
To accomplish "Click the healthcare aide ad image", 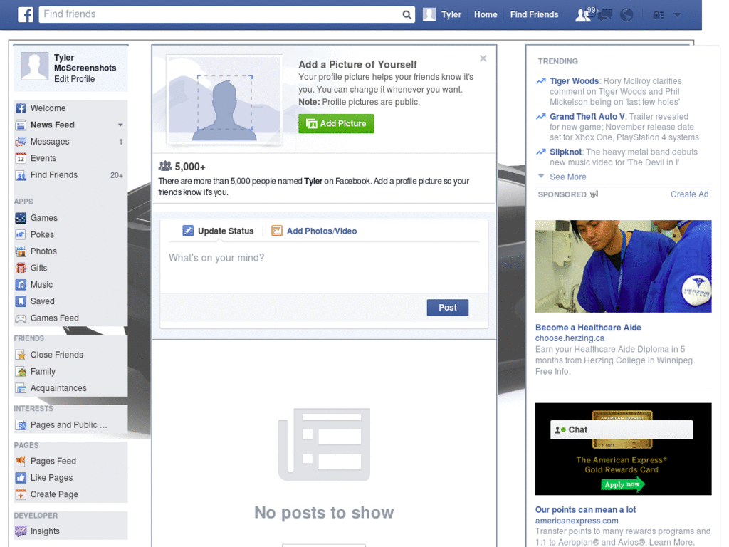I will [623, 266].
